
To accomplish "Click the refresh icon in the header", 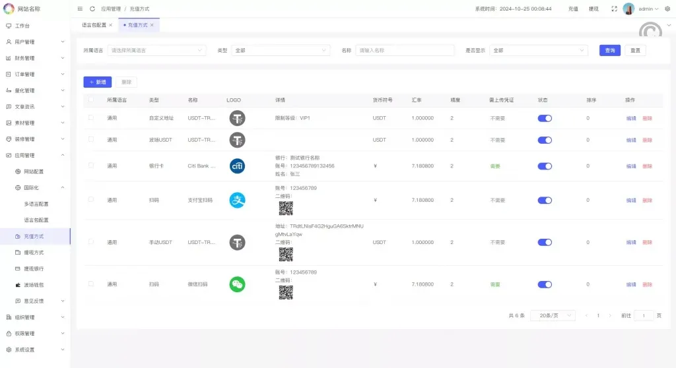I will [x=92, y=9].
